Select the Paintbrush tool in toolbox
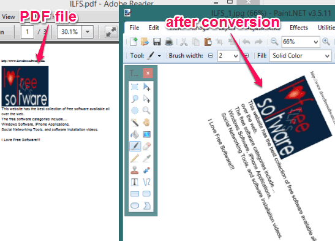335x241 pixels. (x=135, y=147)
